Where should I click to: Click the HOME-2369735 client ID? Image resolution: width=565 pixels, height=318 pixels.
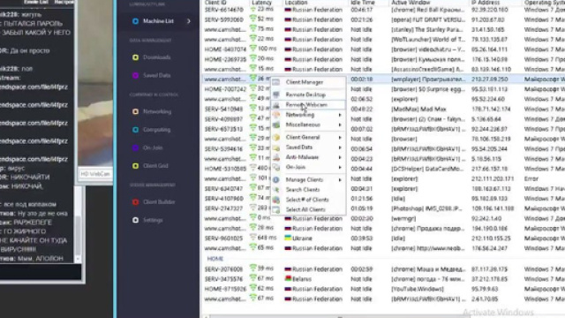coord(225,59)
